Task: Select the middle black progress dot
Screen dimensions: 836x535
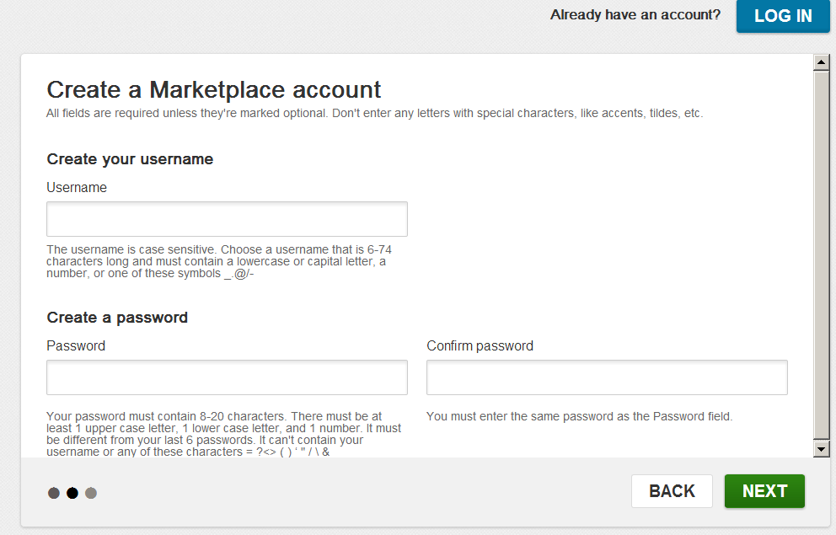Action: (72, 493)
